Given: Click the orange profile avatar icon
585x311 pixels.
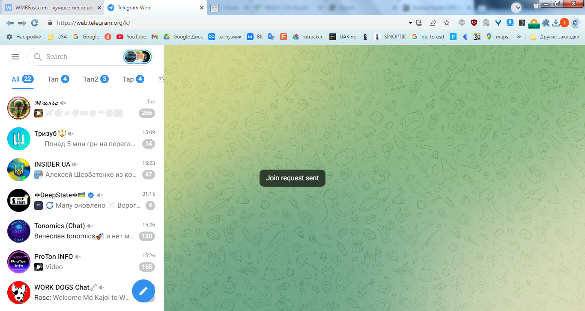Looking at the screenshot, I should pyautogui.click(x=564, y=23).
